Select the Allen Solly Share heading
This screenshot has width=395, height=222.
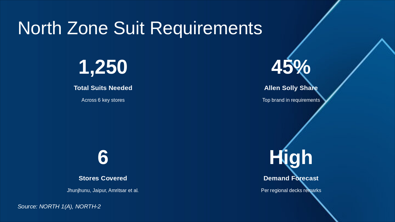point(291,88)
